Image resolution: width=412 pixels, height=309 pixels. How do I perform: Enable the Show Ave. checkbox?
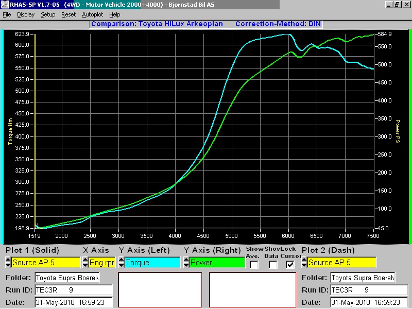point(254,265)
